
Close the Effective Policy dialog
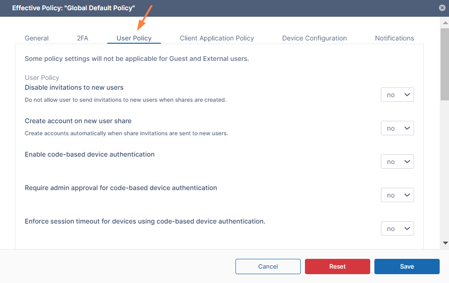[442, 8]
